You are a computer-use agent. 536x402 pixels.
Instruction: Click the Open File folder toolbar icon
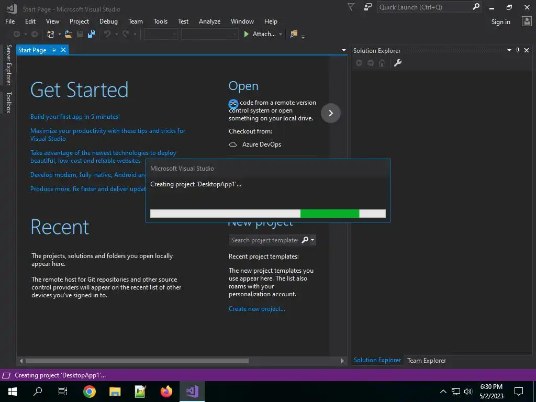(x=69, y=34)
